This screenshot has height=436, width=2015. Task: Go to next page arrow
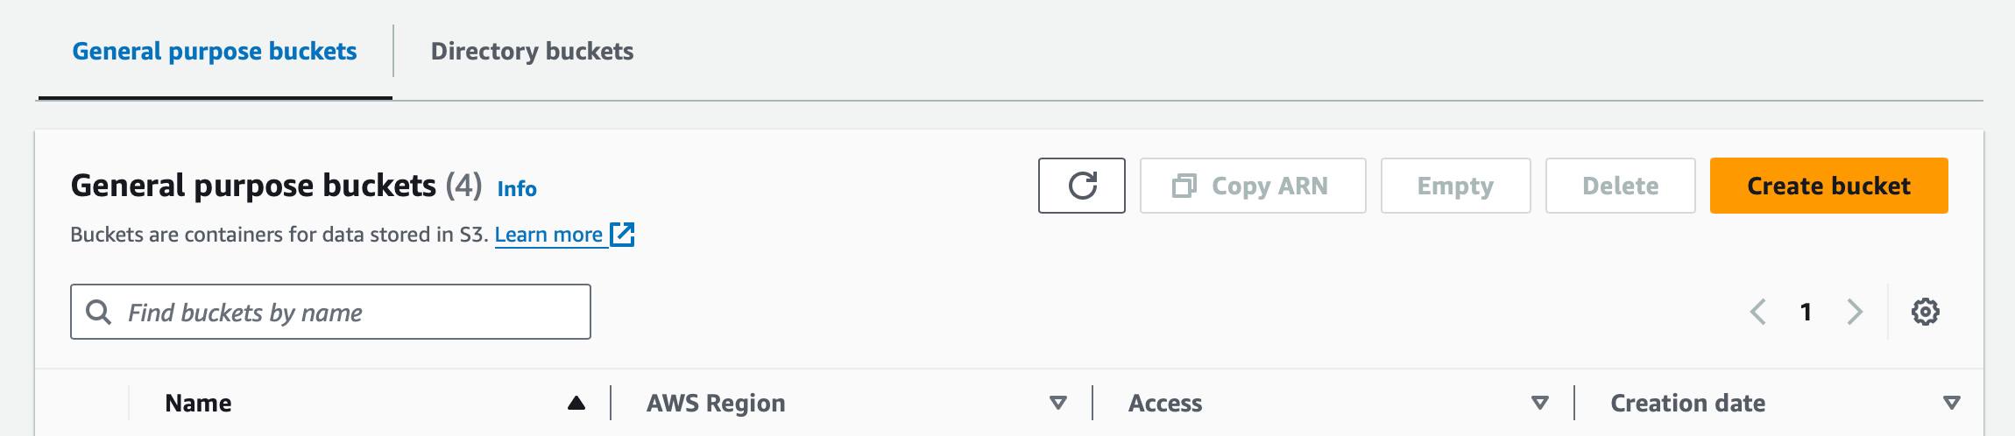1855,312
